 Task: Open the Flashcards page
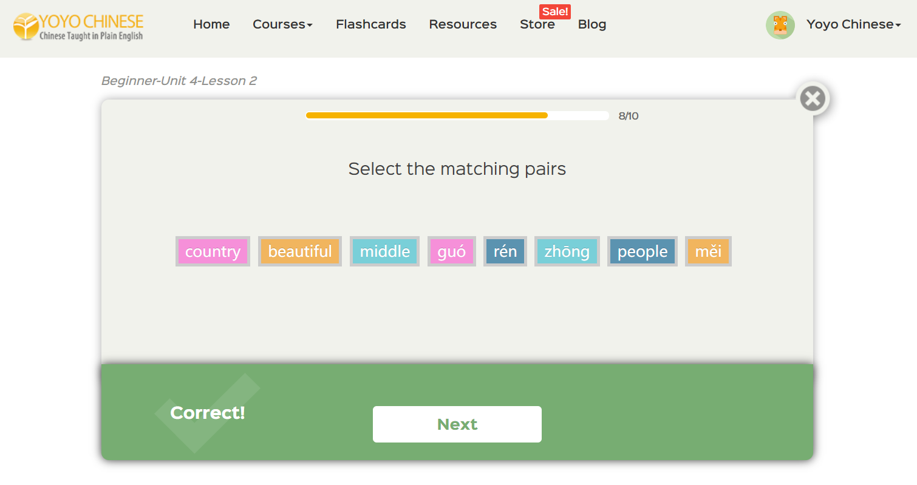370,25
